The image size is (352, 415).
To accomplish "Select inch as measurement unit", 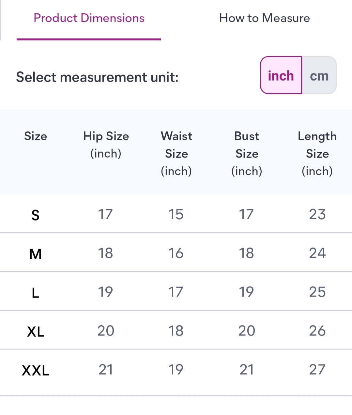I will (281, 75).
